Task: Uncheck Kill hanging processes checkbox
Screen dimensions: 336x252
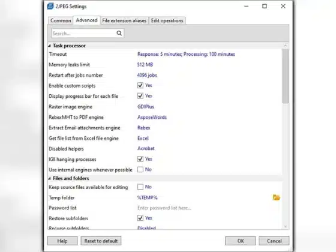Action: [x=140, y=159]
